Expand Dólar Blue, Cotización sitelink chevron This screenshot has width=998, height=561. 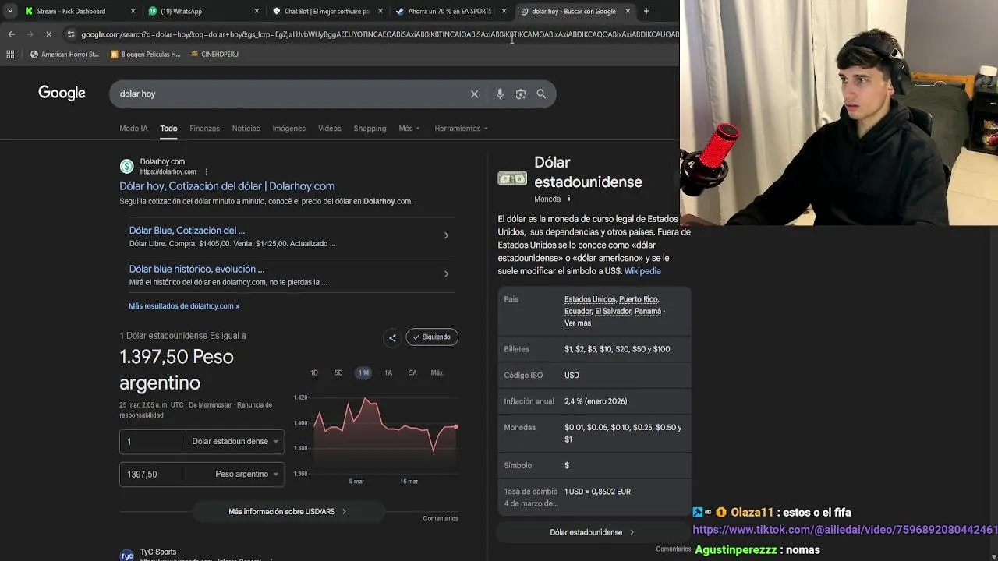tap(446, 235)
